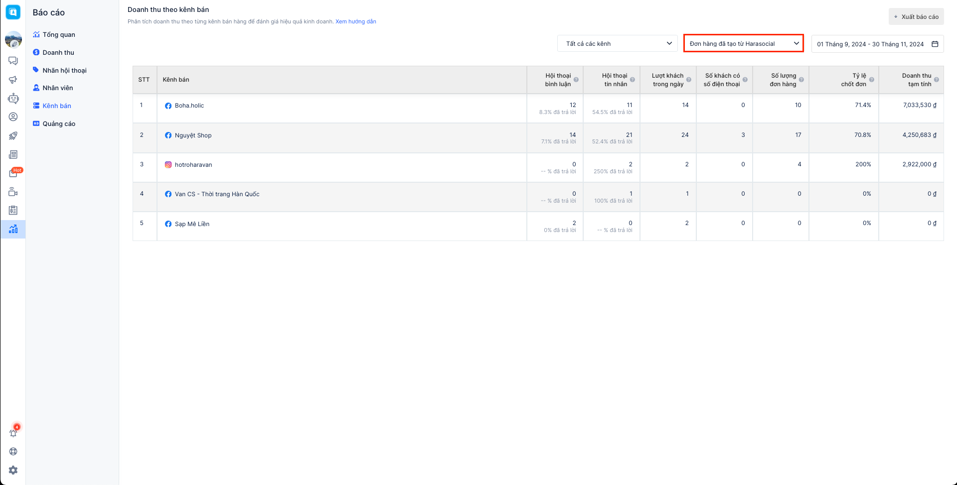Click help icon beside Tỷ lệ chốt đơn
Image resolution: width=957 pixels, height=485 pixels.
click(872, 80)
